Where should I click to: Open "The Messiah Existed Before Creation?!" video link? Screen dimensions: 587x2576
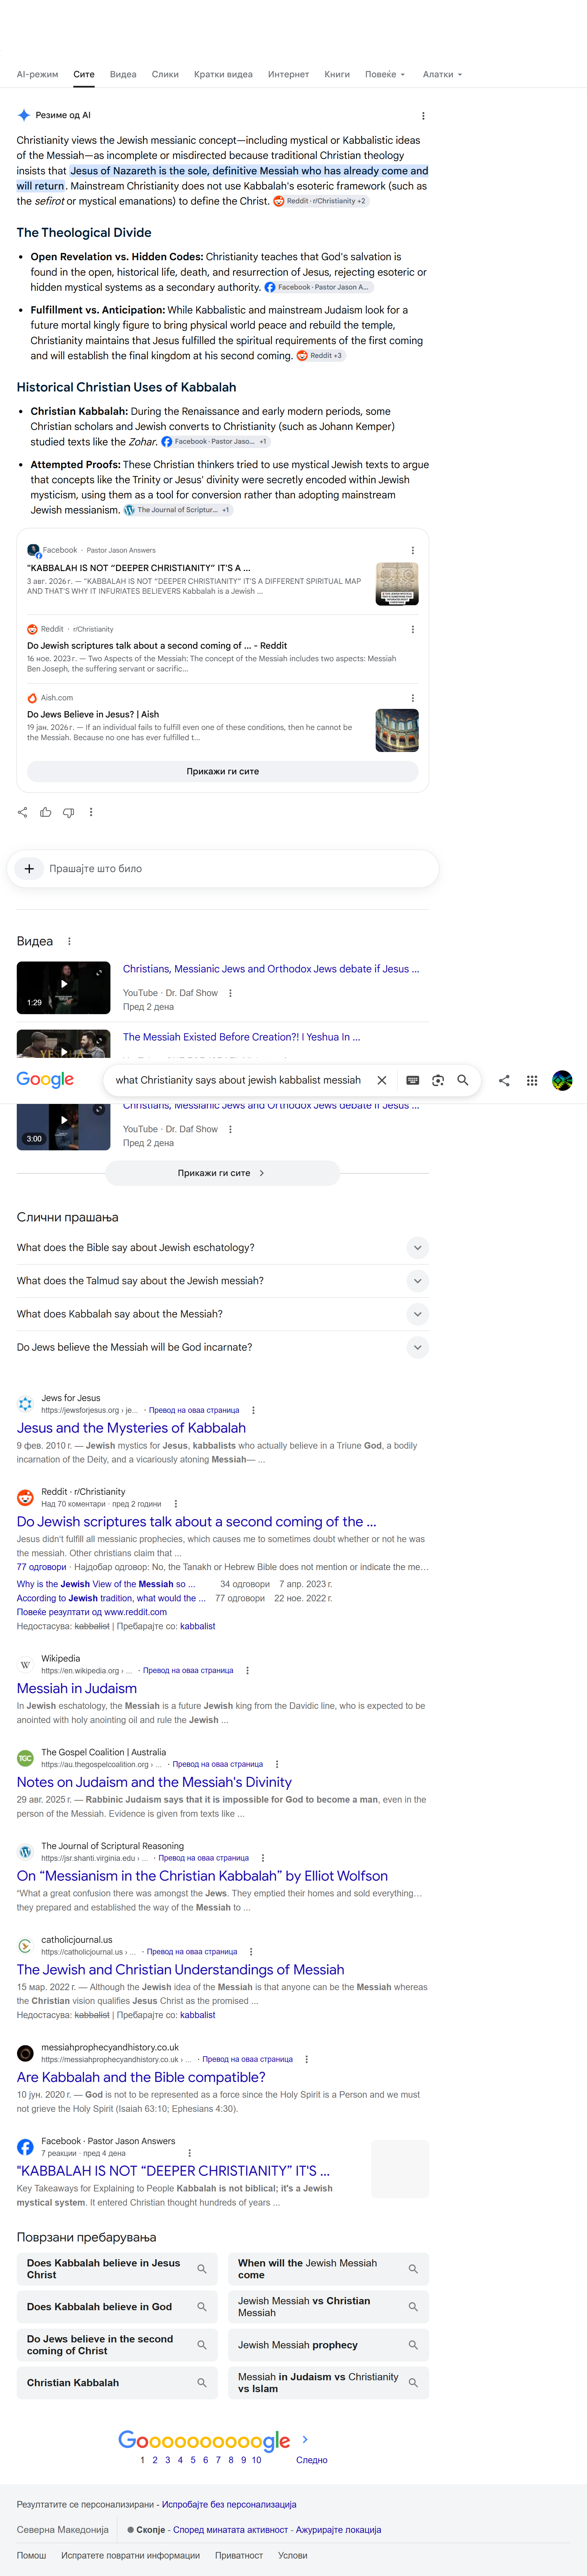tap(242, 1037)
